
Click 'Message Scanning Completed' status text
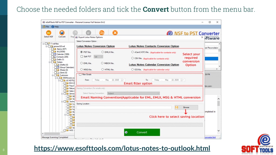[55, 137]
